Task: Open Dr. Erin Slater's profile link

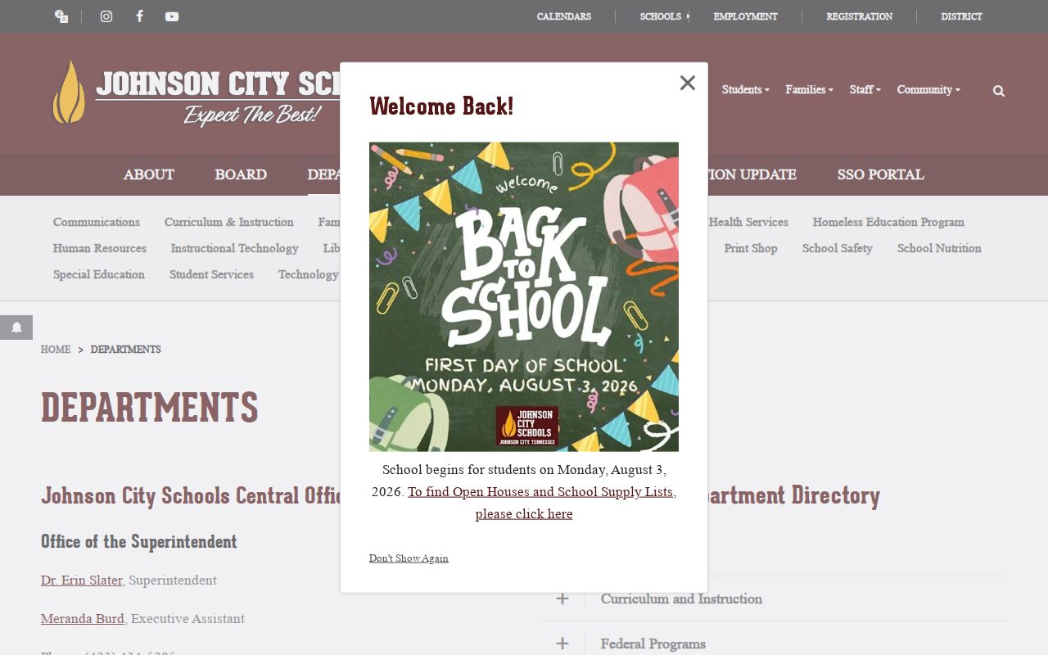Action: (x=82, y=580)
